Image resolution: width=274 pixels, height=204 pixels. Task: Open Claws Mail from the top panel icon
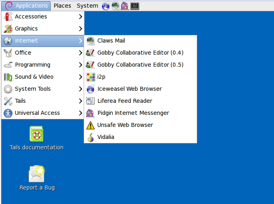pyautogui.click(x=115, y=6)
